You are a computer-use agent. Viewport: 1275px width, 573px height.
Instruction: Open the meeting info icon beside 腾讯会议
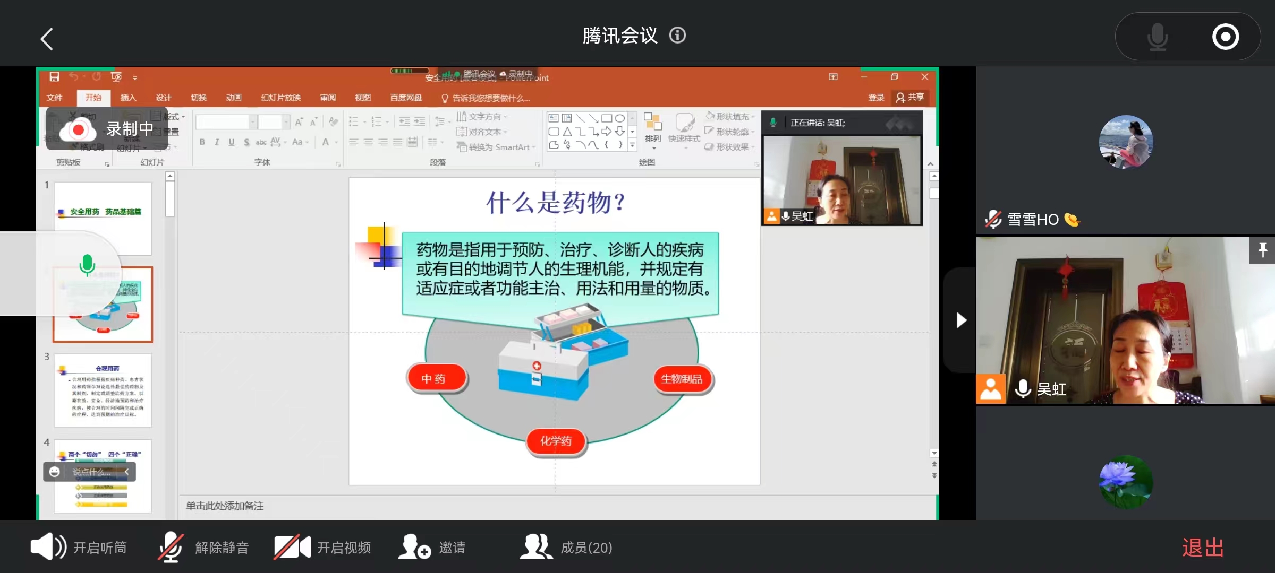click(677, 36)
